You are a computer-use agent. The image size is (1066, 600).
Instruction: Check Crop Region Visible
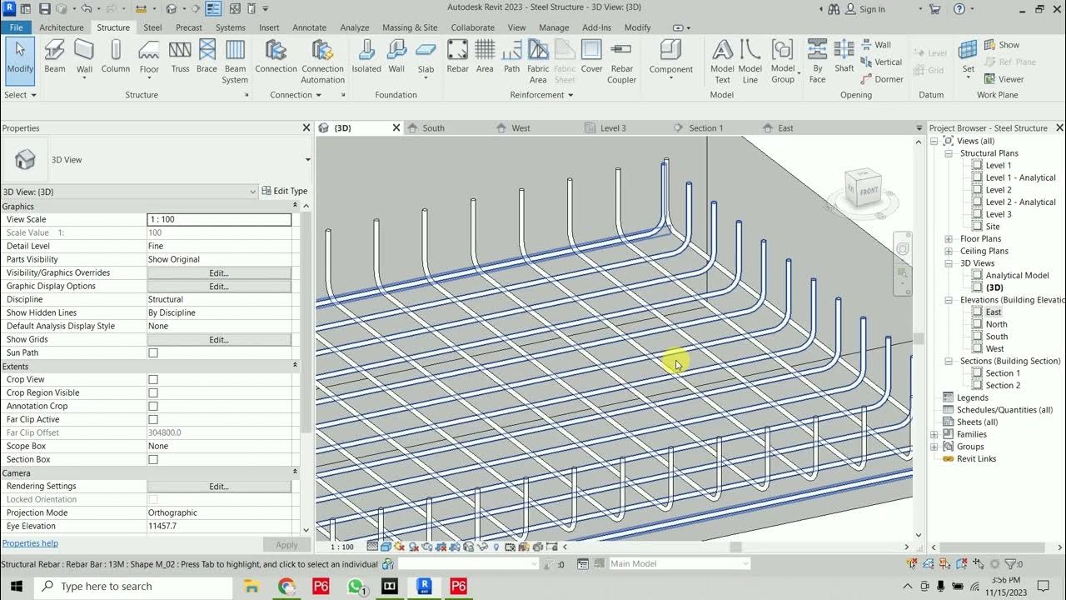click(x=153, y=392)
